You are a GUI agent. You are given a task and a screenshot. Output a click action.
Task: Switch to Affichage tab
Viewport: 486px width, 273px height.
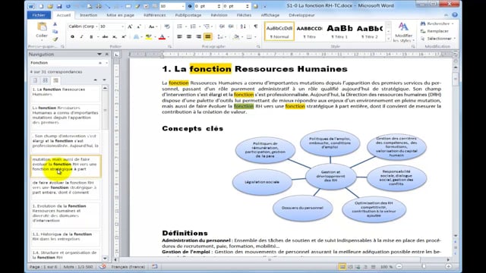coord(270,15)
